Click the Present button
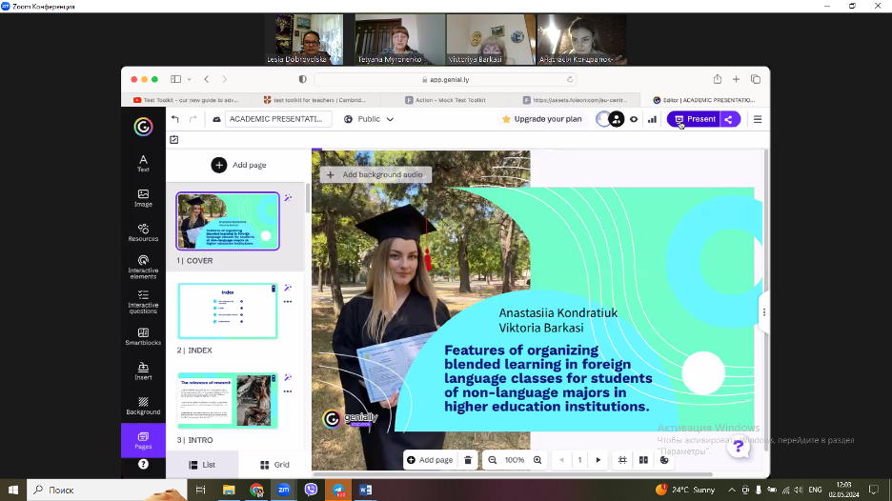 [x=695, y=119]
